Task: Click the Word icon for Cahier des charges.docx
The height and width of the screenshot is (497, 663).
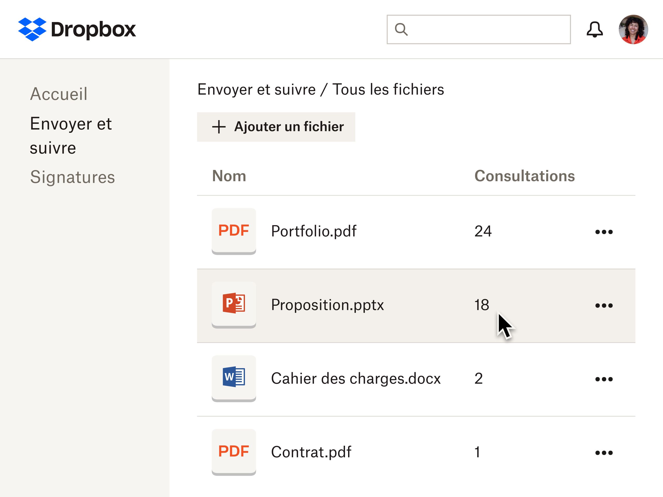Action: click(234, 378)
